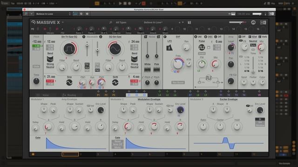The image size is (298, 167).
Task: Click the preset search magnifier icon
Action: (x=111, y=22)
